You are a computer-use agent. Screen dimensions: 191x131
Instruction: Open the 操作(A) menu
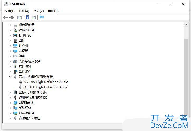coord(24,11)
